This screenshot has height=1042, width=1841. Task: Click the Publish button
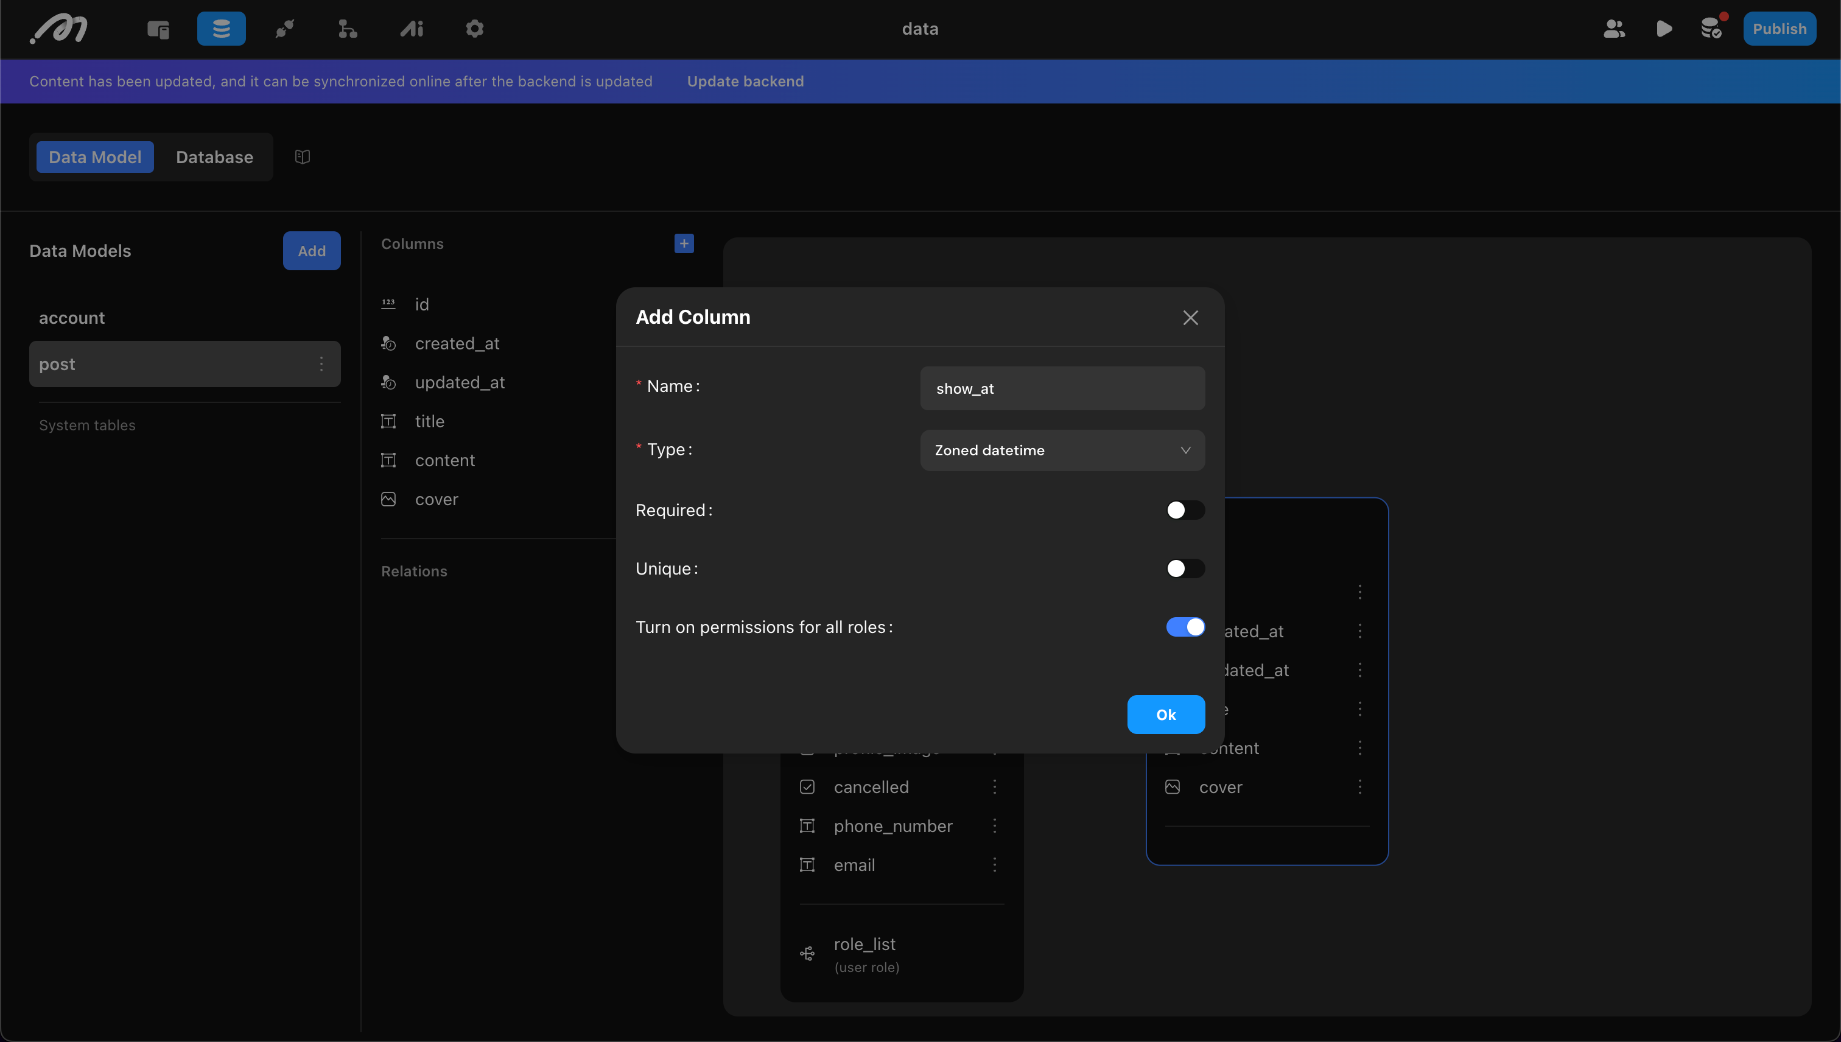(x=1780, y=29)
